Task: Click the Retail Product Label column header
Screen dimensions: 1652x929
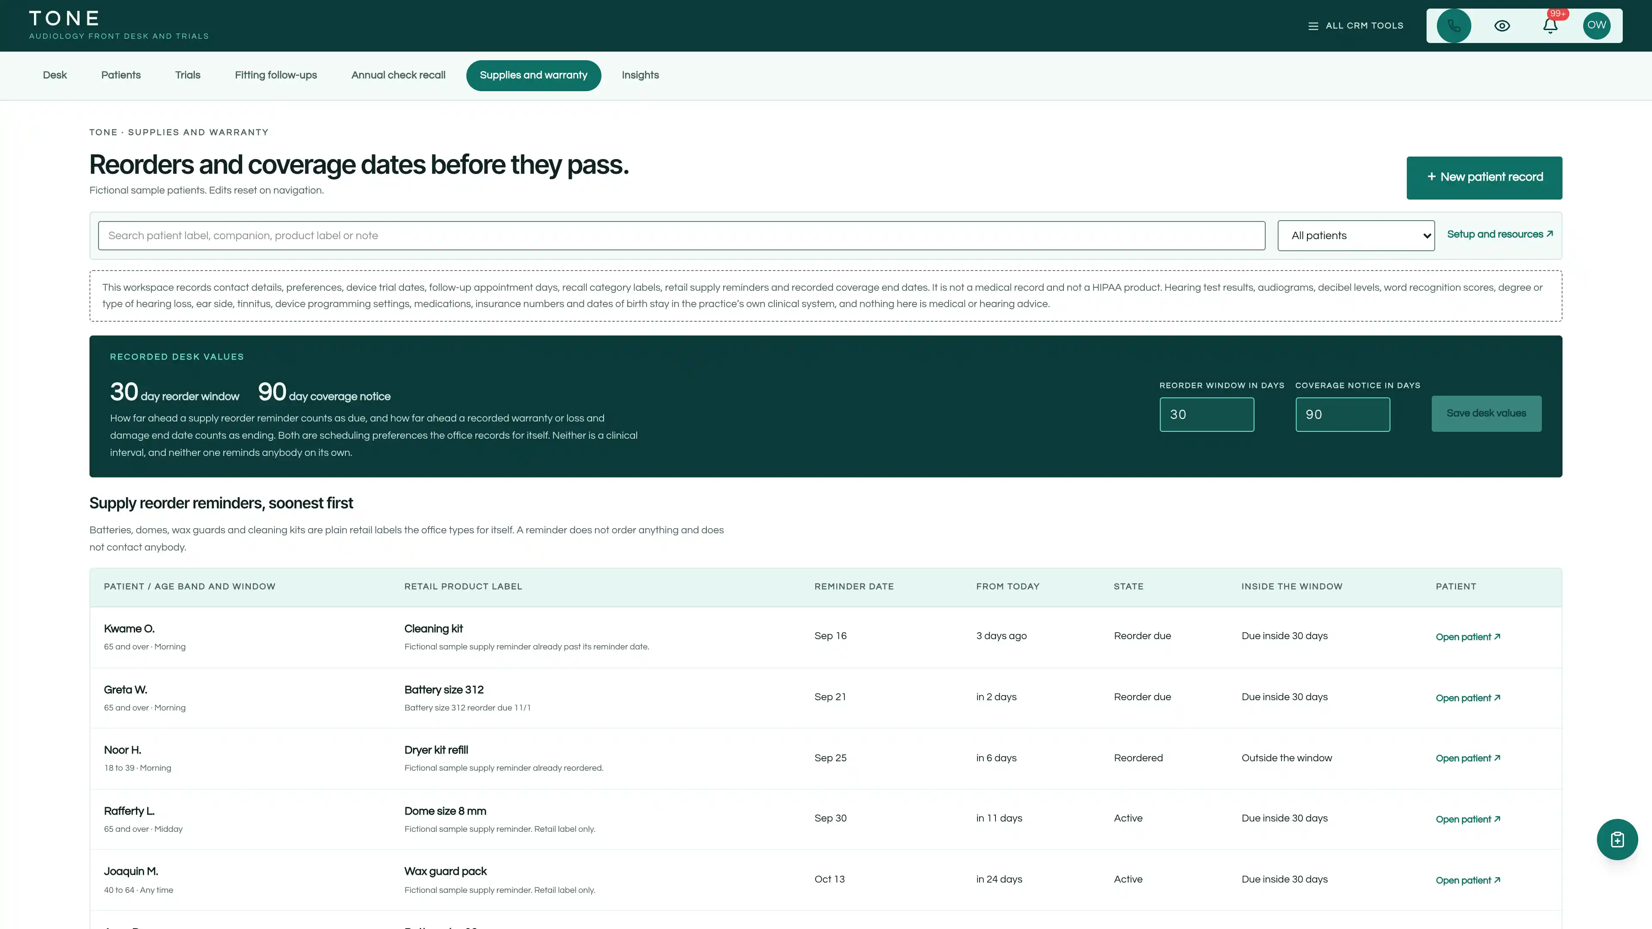Action: pyautogui.click(x=463, y=586)
